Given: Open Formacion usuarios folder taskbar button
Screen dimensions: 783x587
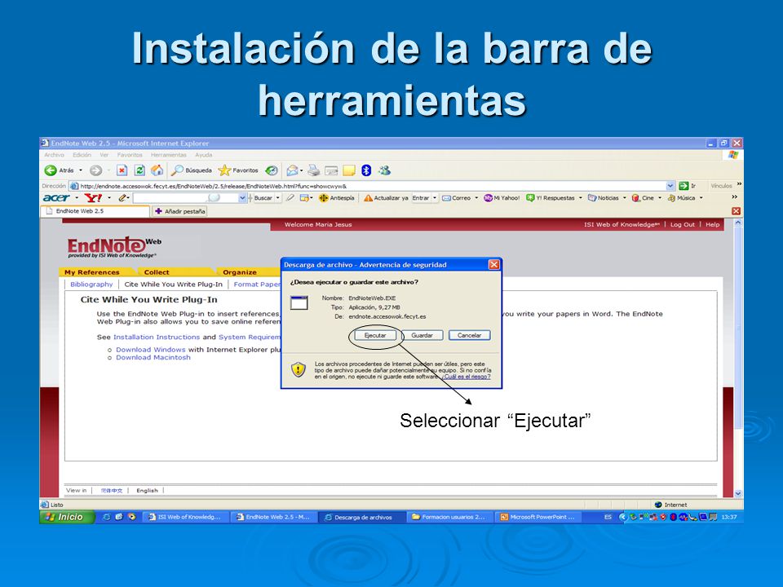Looking at the screenshot, I should click(x=449, y=517).
